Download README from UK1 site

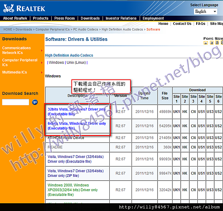pyautogui.click(x=177, y=147)
